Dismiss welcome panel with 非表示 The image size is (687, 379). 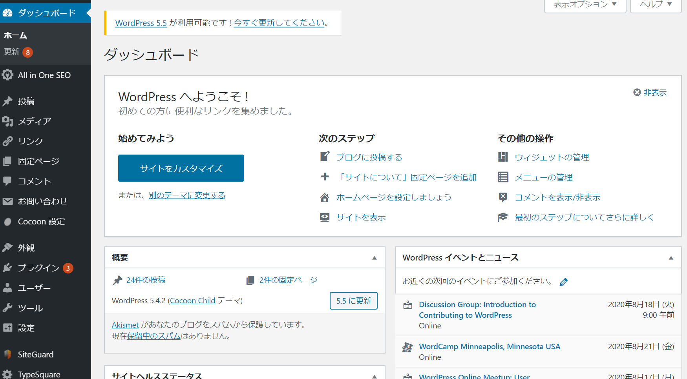650,92
